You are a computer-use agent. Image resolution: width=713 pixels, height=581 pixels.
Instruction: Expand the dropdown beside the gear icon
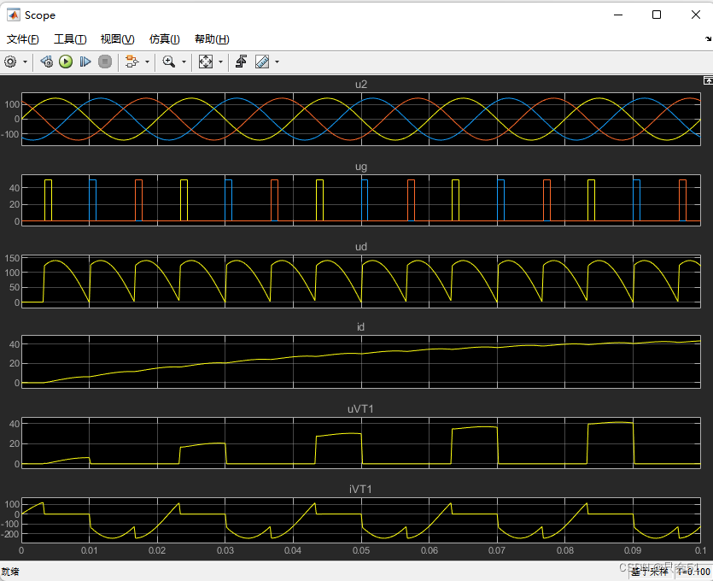pyautogui.click(x=25, y=62)
